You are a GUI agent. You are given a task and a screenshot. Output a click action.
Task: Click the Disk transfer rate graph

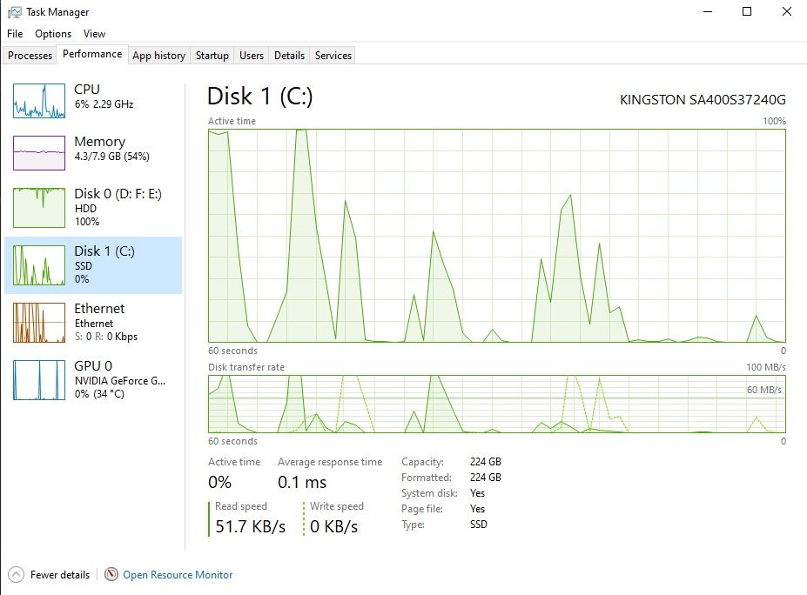click(497, 404)
